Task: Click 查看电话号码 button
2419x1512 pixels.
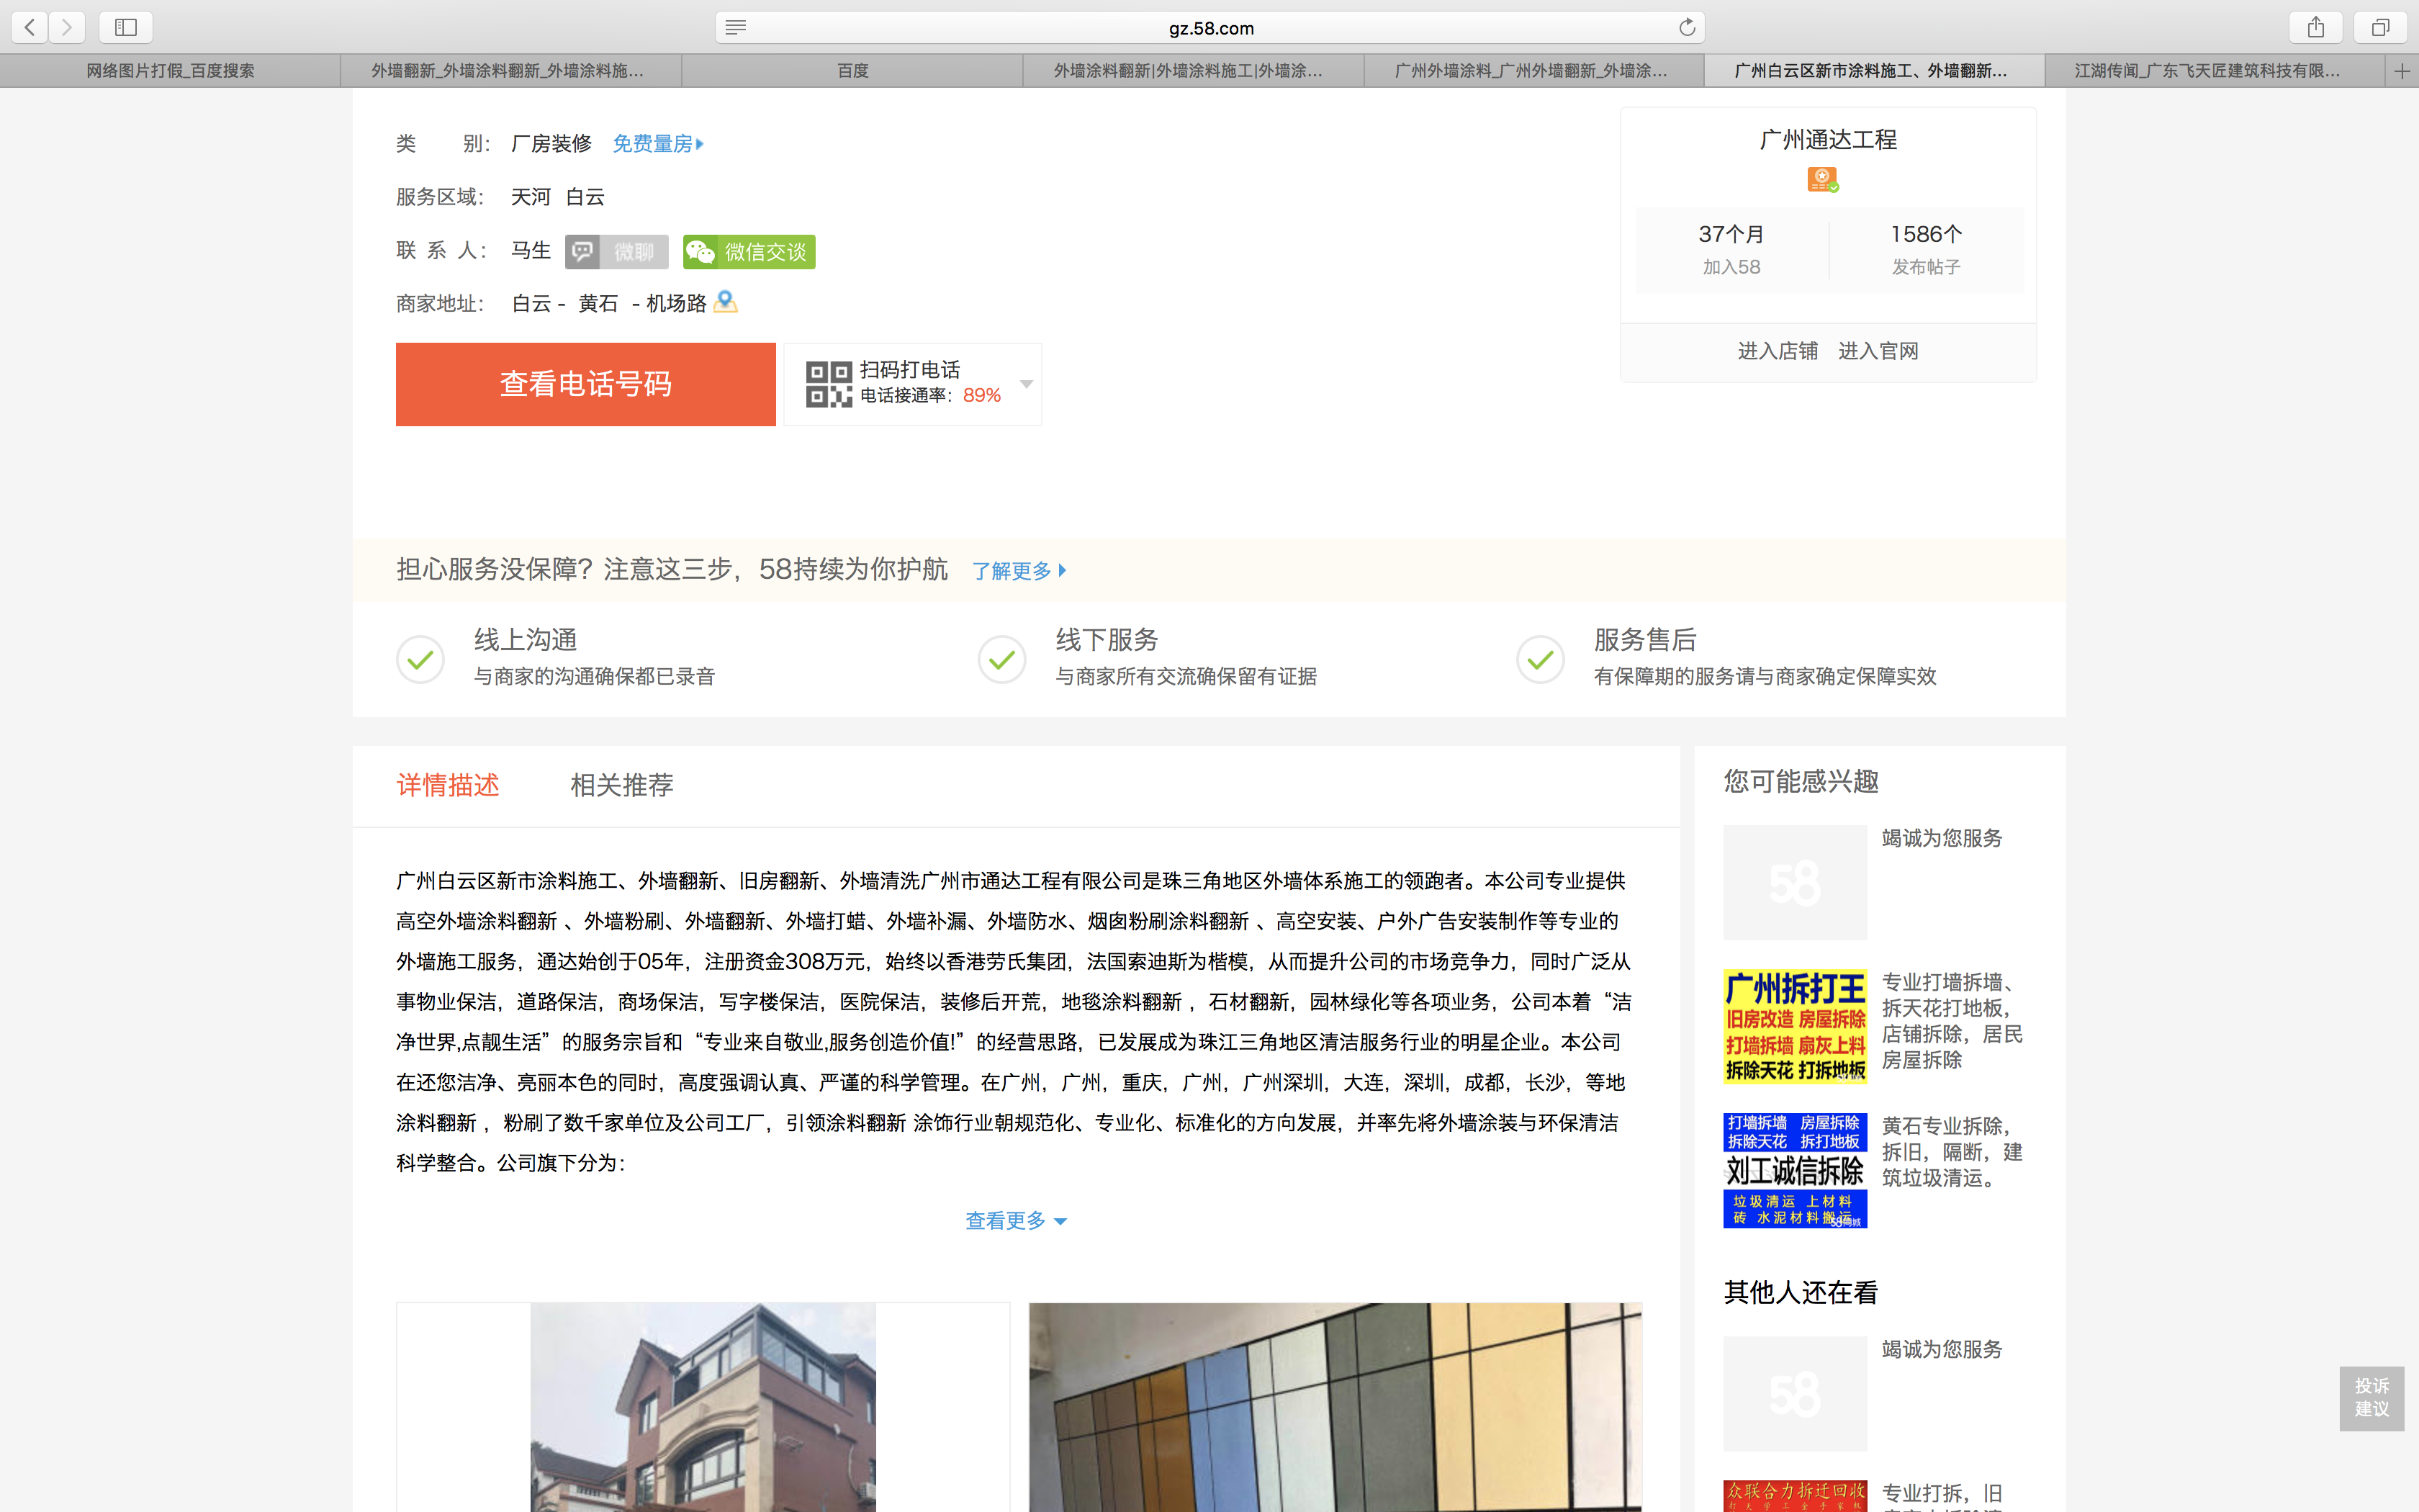Action: (x=586, y=384)
